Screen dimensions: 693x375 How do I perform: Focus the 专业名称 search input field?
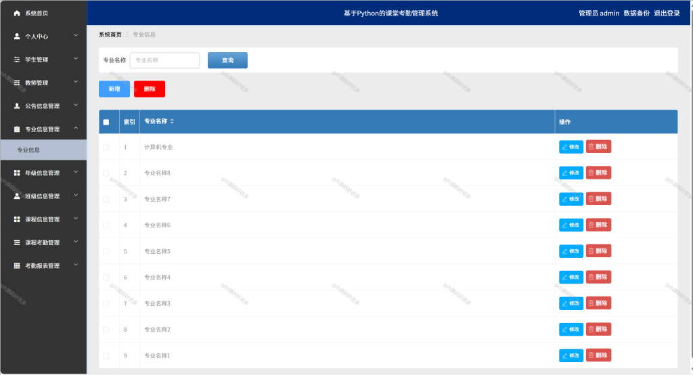pos(165,60)
